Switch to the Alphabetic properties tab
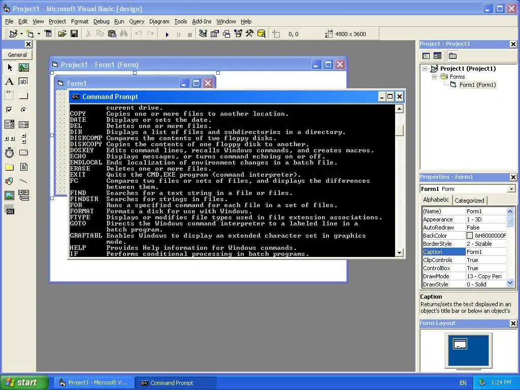The image size is (520, 390). [x=436, y=200]
